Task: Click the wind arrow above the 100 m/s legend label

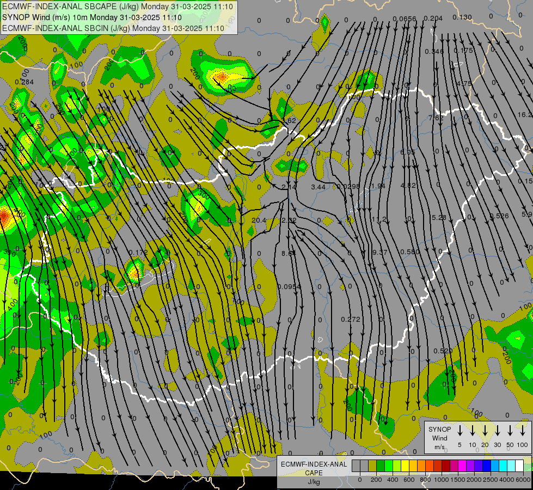Action: (x=523, y=431)
